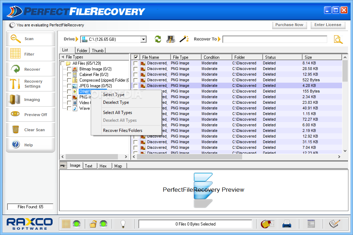Browse recover destination folder icon
Screen dimensions: 353x235
pos(338,39)
